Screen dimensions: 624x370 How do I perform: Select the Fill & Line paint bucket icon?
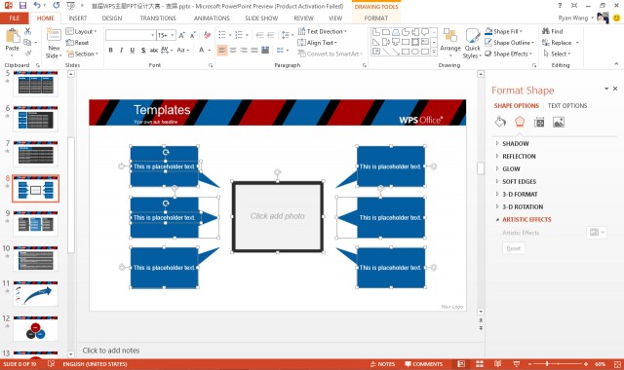pos(500,122)
